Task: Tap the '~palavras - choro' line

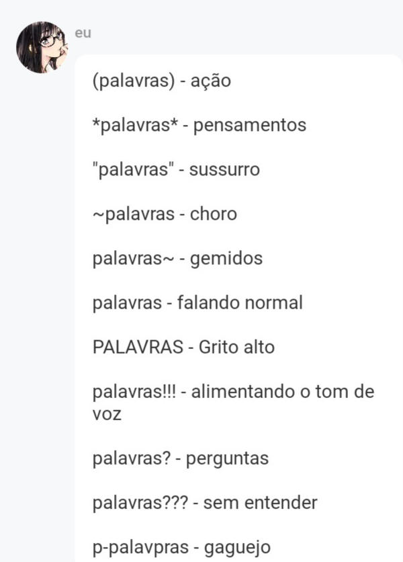Action: click(165, 214)
